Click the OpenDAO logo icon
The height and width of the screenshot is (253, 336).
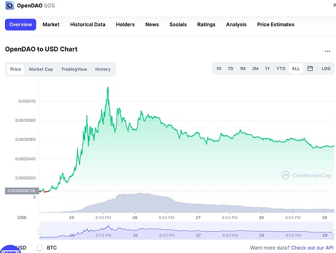pyautogui.click(x=11, y=4)
